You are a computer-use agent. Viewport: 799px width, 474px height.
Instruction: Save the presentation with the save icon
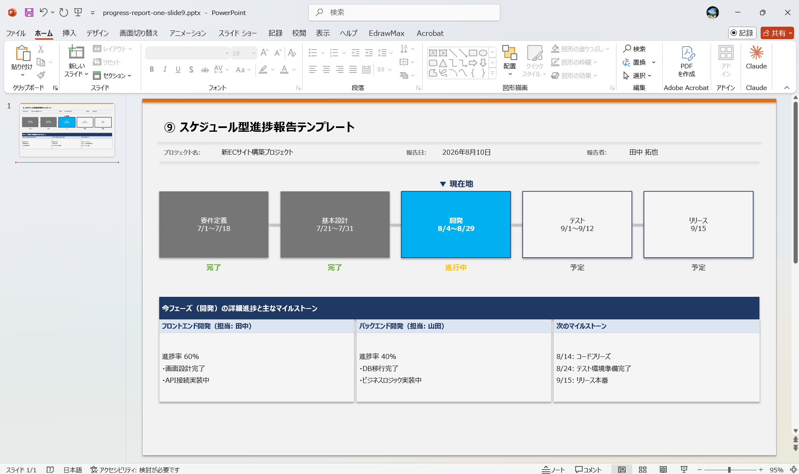pyautogui.click(x=29, y=13)
